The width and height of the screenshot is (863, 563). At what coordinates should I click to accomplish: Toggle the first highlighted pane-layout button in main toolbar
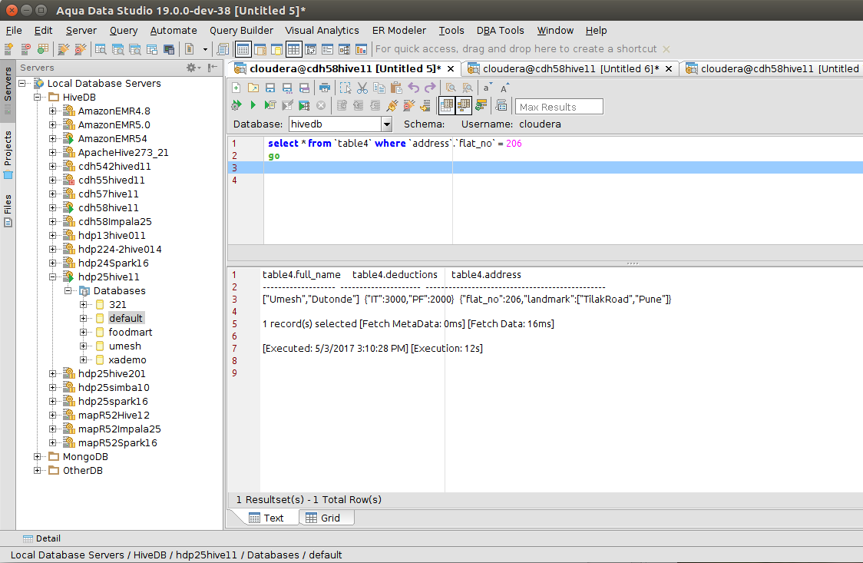click(243, 49)
